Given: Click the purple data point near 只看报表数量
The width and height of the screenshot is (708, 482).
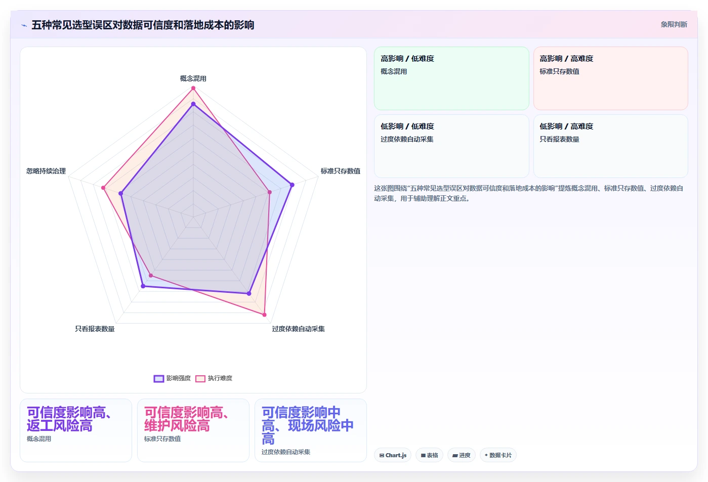Looking at the screenshot, I should coord(143,286).
